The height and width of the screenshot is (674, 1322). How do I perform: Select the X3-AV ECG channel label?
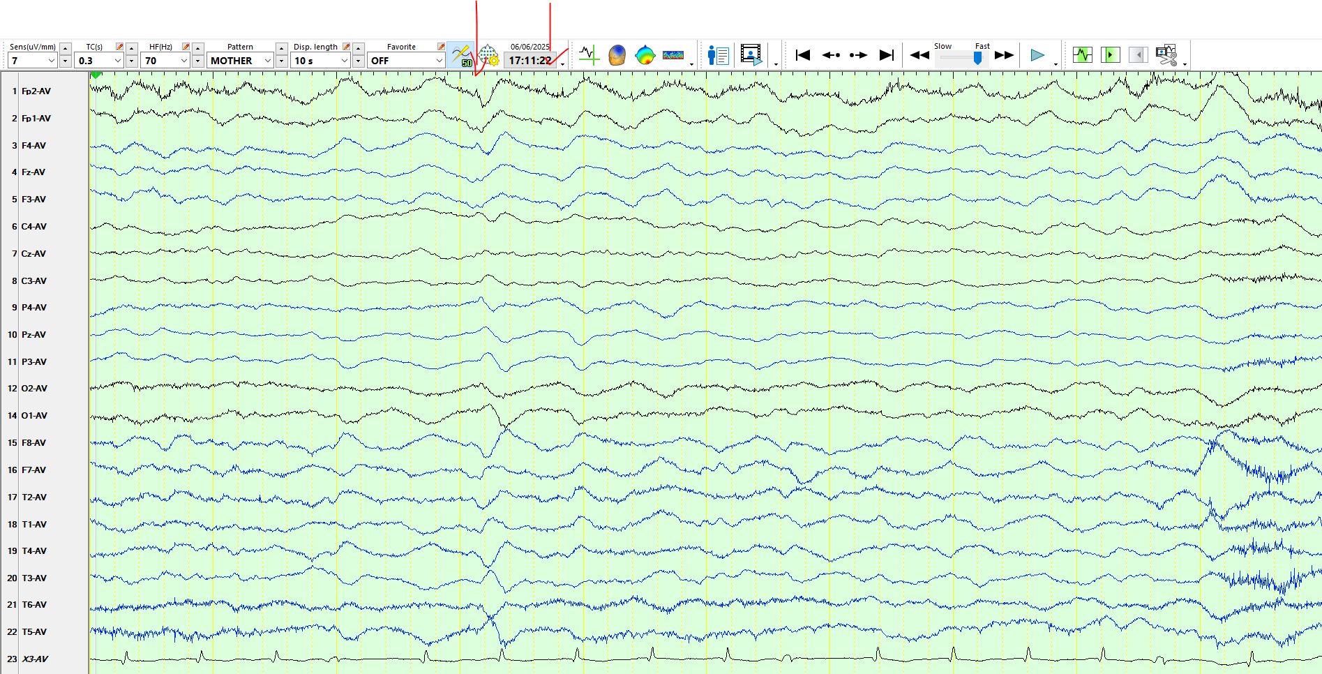[35, 659]
